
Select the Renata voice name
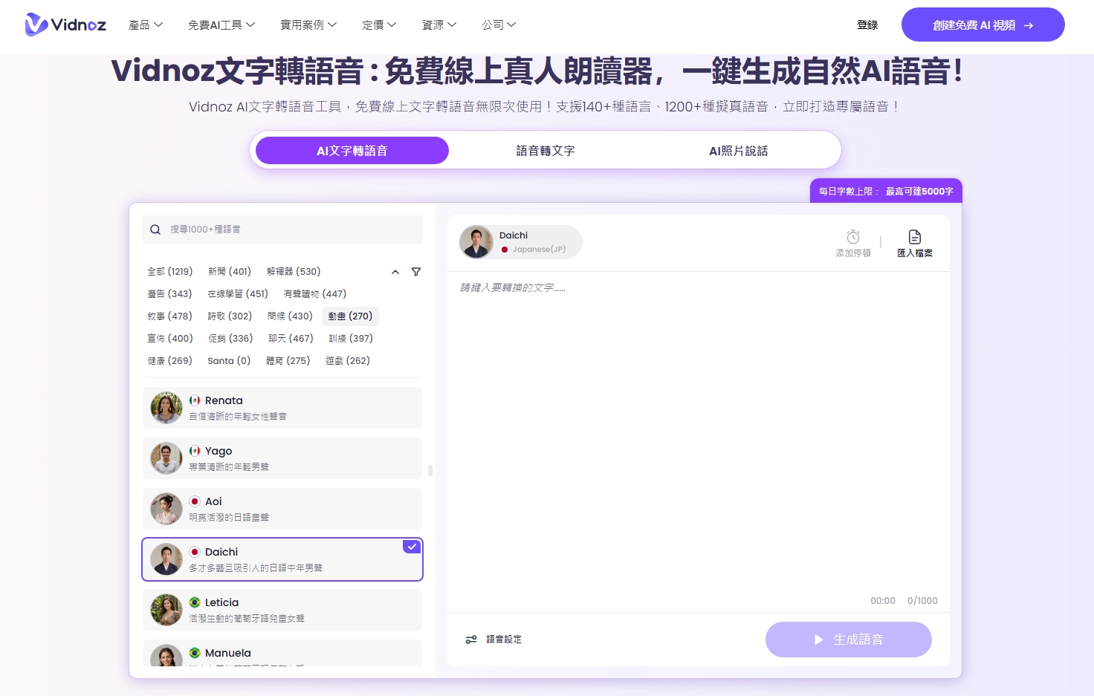coord(224,400)
